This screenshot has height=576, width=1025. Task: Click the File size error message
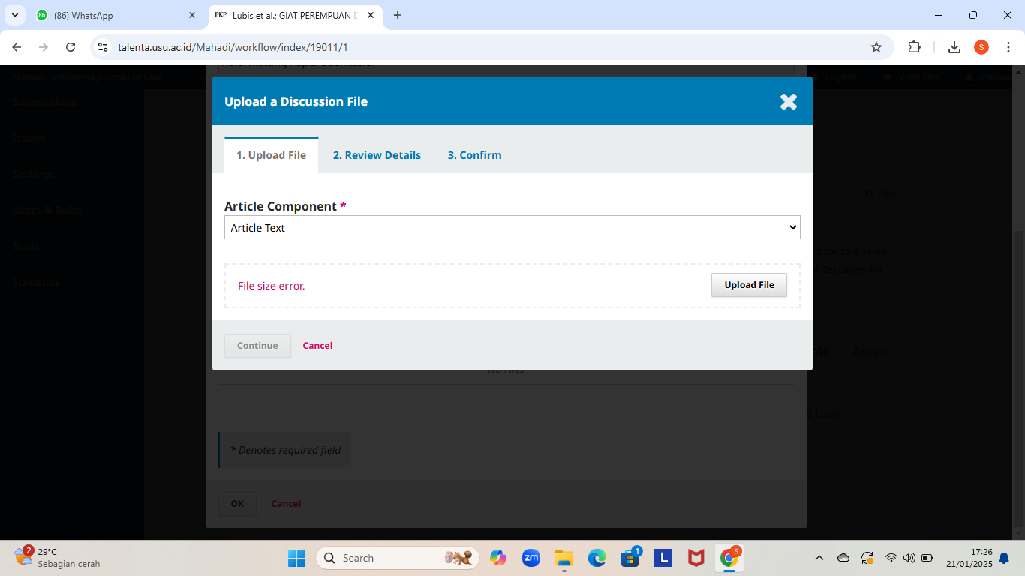coord(272,286)
